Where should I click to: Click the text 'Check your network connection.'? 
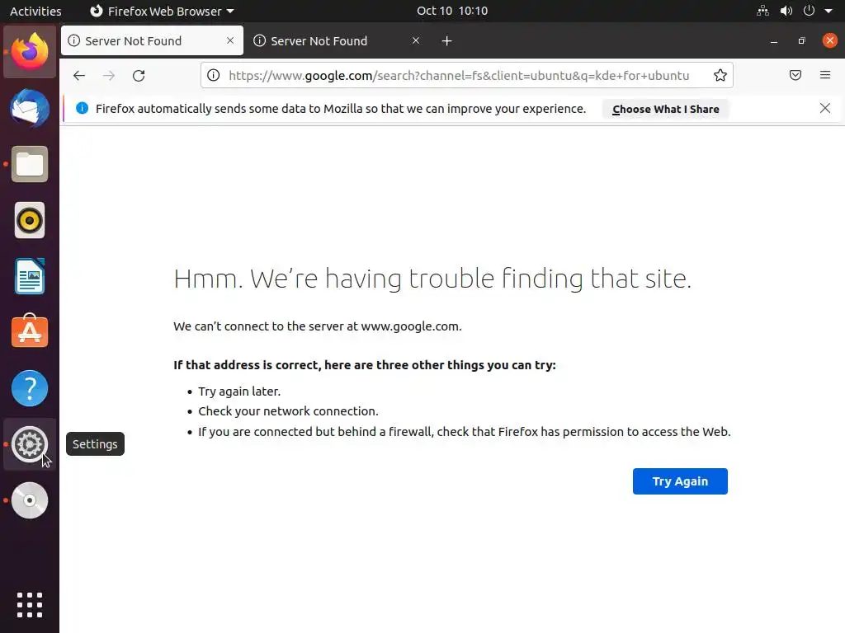coord(288,411)
